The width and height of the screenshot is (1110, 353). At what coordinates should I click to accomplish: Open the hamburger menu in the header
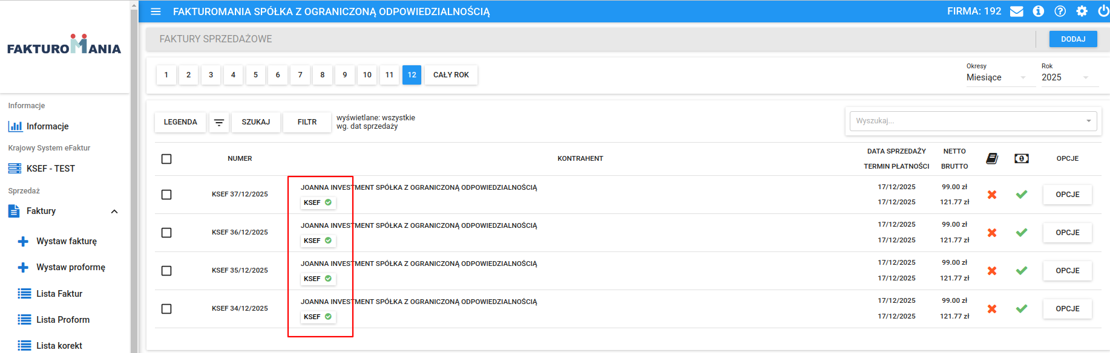(156, 11)
